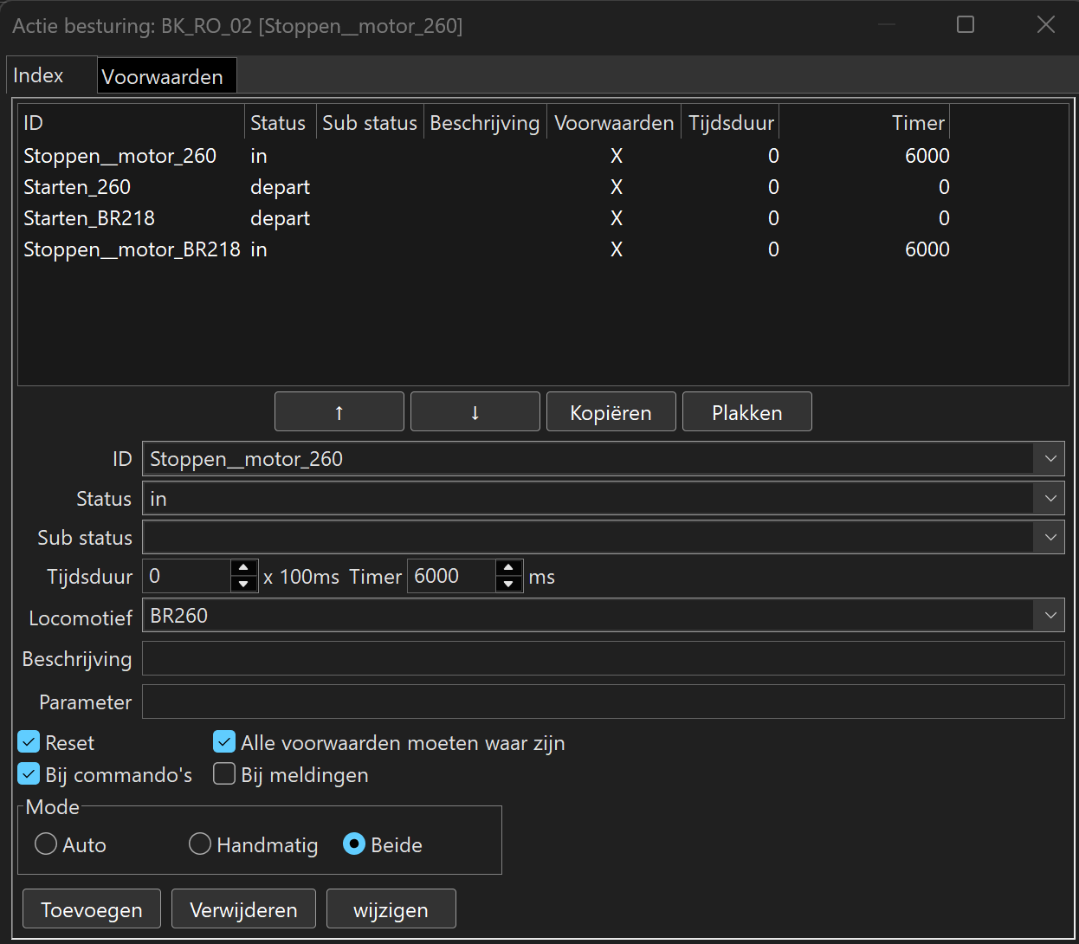Enable the Bij meldingen checkbox
The width and height of the screenshot is (1079, 944).
click(224, 774)
